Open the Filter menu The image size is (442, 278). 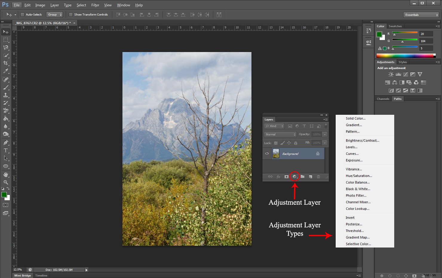95,5
